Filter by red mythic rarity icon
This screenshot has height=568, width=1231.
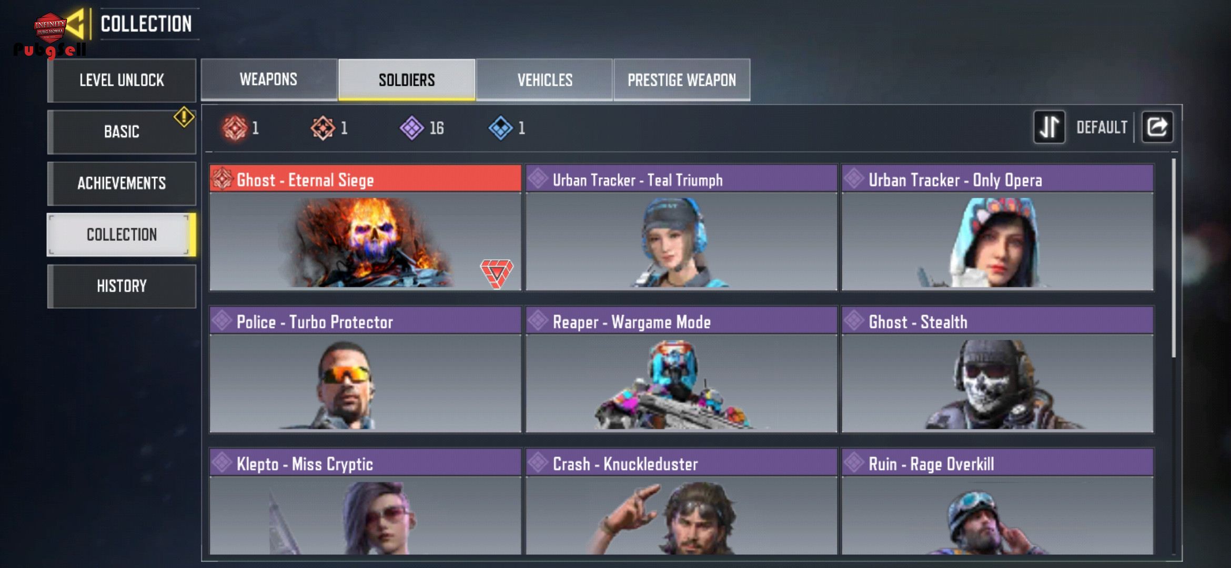click(235, 128)
